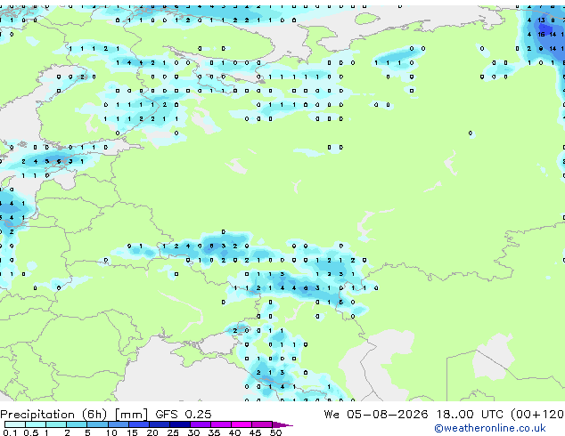Click the legend swatch between 40 and 45
This screenshot has height=436, width=565.
(x=242, y=424)
